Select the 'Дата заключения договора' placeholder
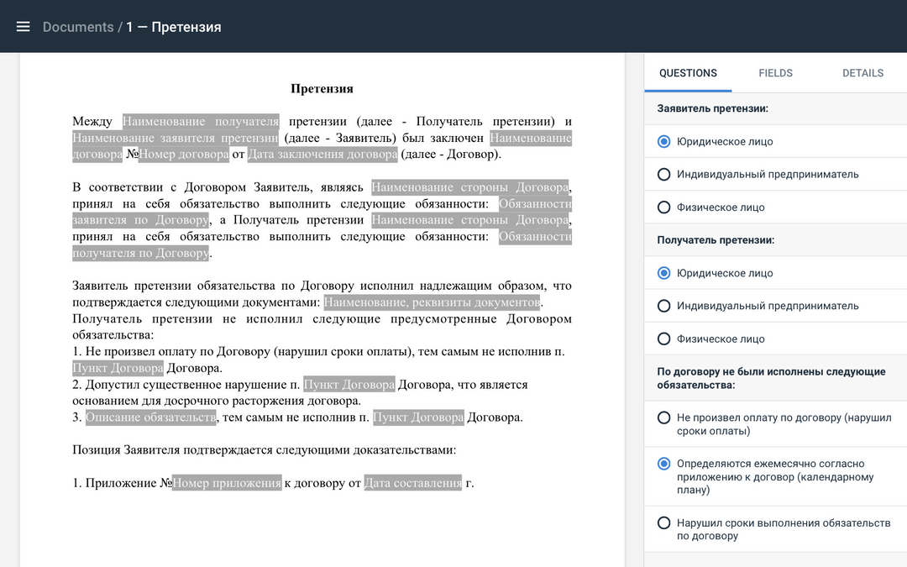 pos(322,155)
